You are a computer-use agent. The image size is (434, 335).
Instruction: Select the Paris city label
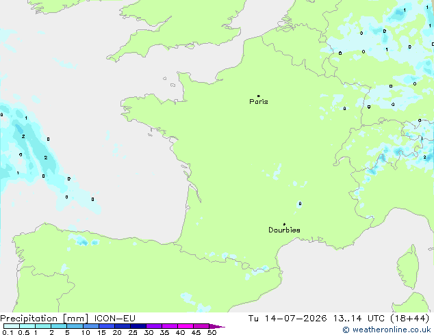[x=259, y=102]
